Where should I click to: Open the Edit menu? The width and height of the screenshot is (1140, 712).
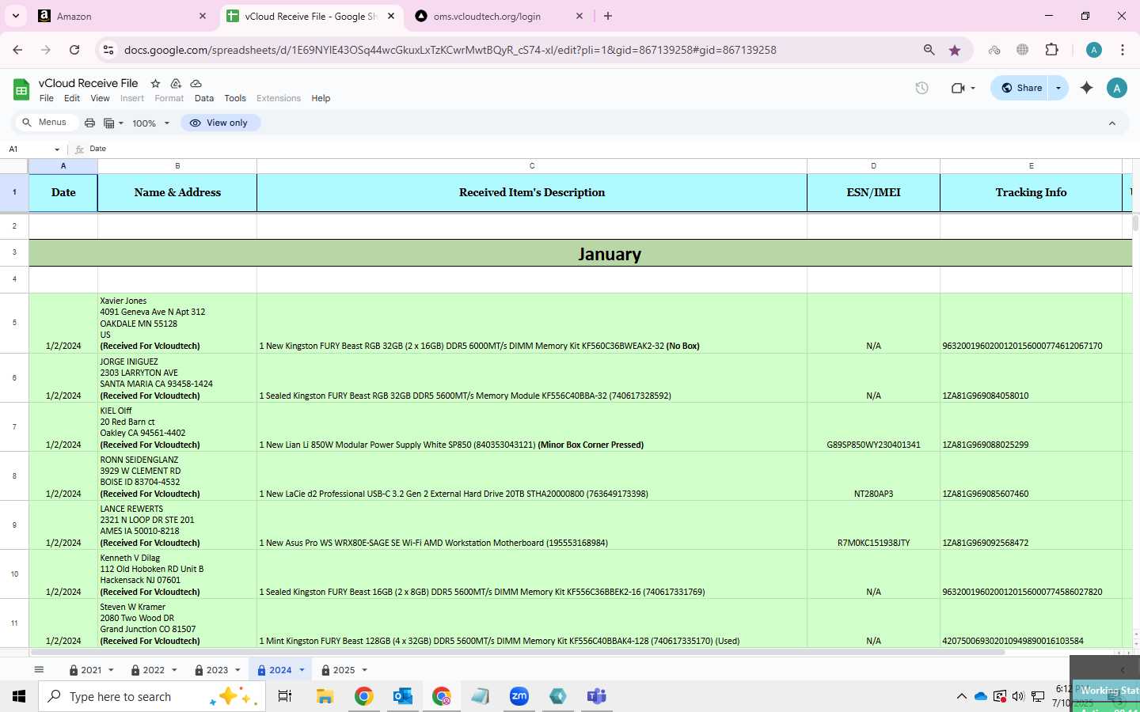tap(72, 98)
